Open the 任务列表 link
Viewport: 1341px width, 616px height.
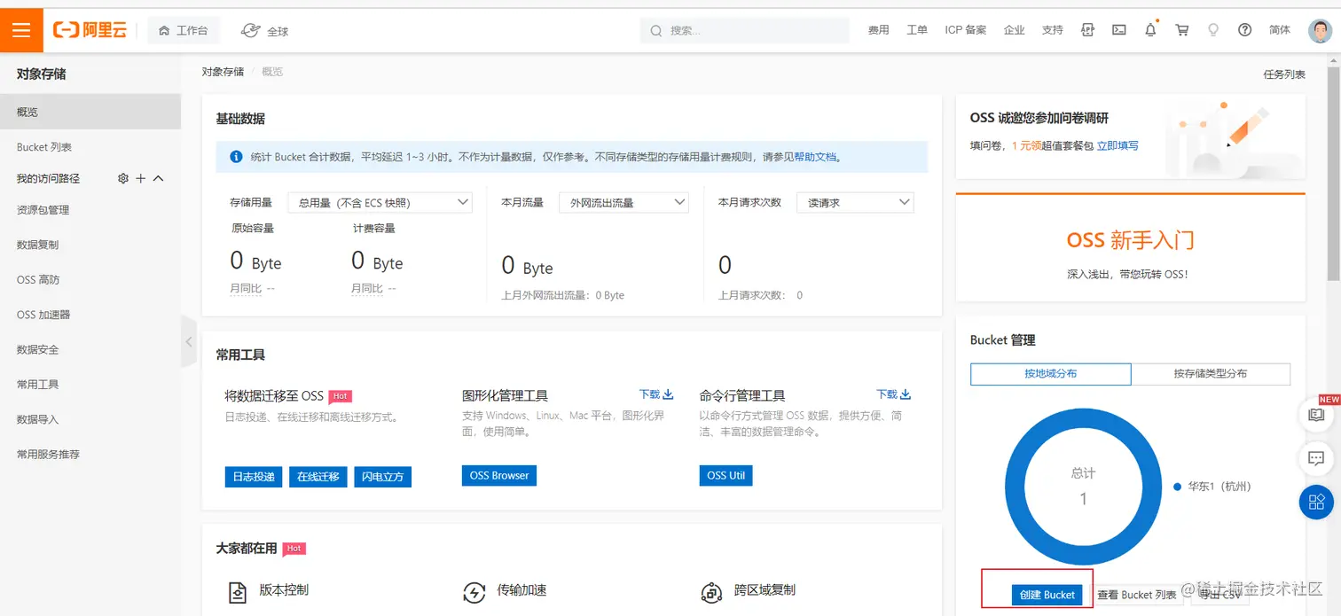tap(1284, 74)
